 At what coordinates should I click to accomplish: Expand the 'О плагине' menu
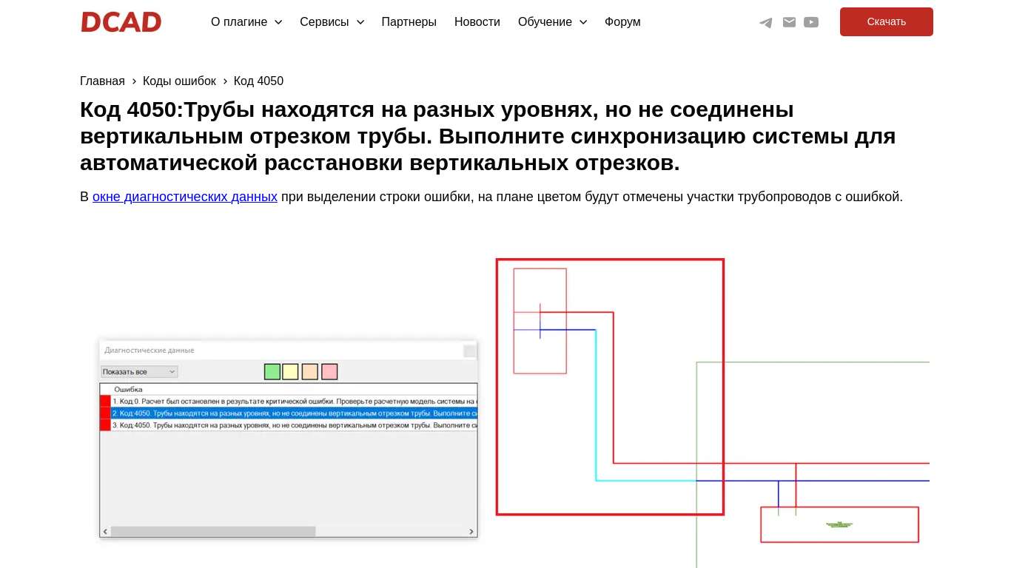click(x=246, y=22)
